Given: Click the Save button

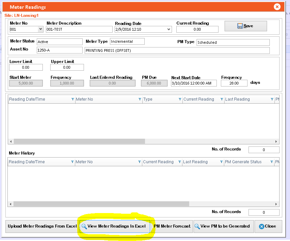Looking at the screenshot, I should pyautogui.click(x=245, y=26).
